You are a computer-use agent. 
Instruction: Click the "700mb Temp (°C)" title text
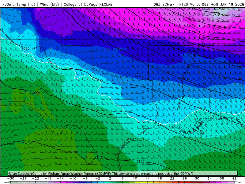coord(19,4)
